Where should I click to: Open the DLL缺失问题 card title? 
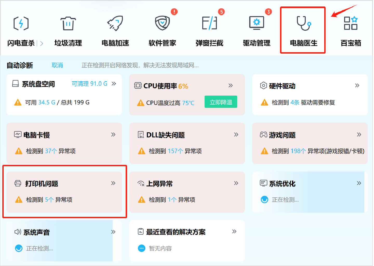point(165,135)
